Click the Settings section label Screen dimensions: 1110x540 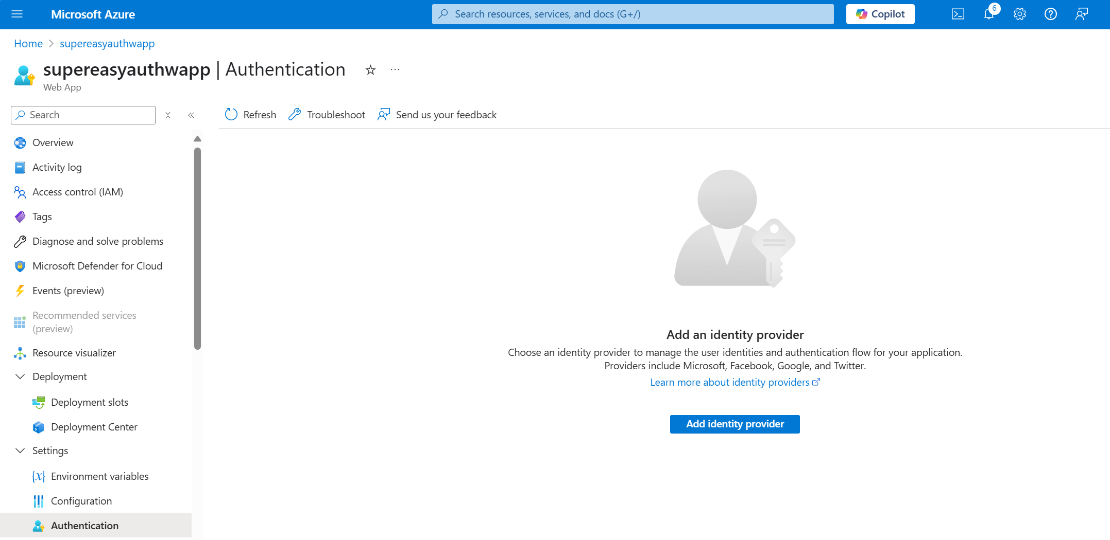pos(50,451)
